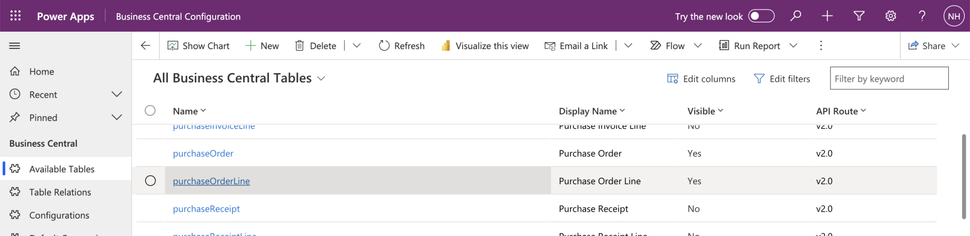970x236 pixels.
Task: Expand the Recent section in sidebar
Action: 117,95
